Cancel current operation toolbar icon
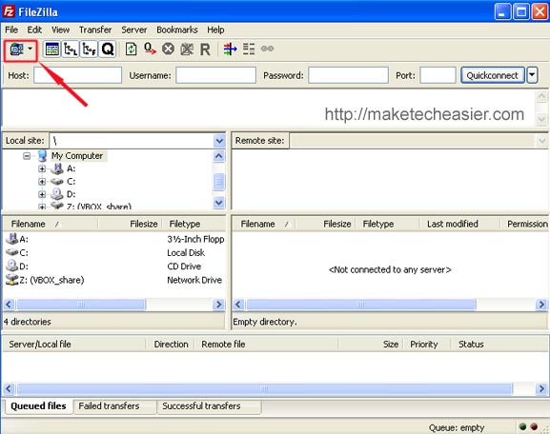This screenshot has height=434, width=550. pos(168,49)
